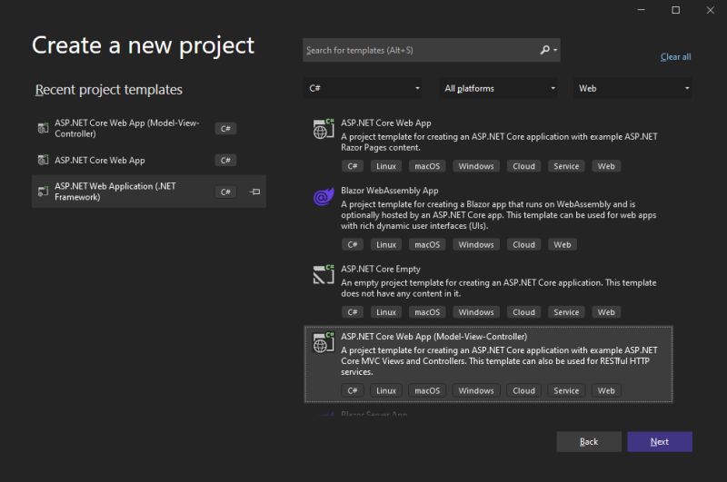727x482 pixels.
Task: Click the Linux tag under ASP.NET Core Web App
Action: [x=386, y=166]
